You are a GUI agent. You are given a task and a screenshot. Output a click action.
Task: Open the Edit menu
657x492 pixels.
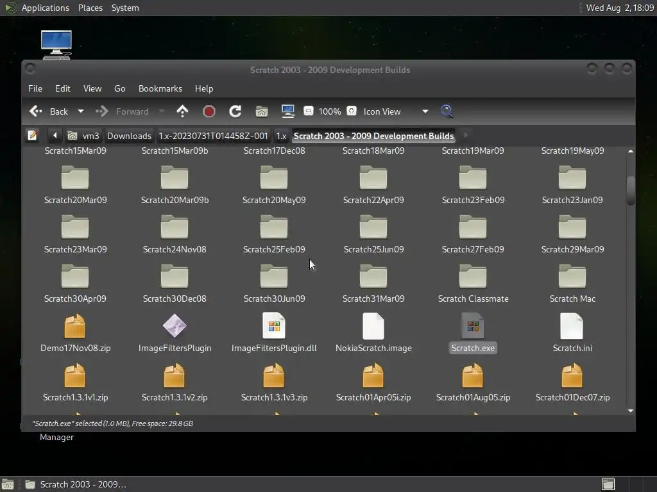pyautogui.click(x=62, y=88)
